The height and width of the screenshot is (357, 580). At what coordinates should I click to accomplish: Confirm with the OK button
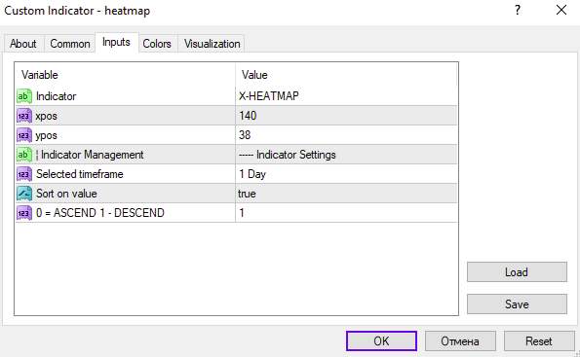point(381,340)
